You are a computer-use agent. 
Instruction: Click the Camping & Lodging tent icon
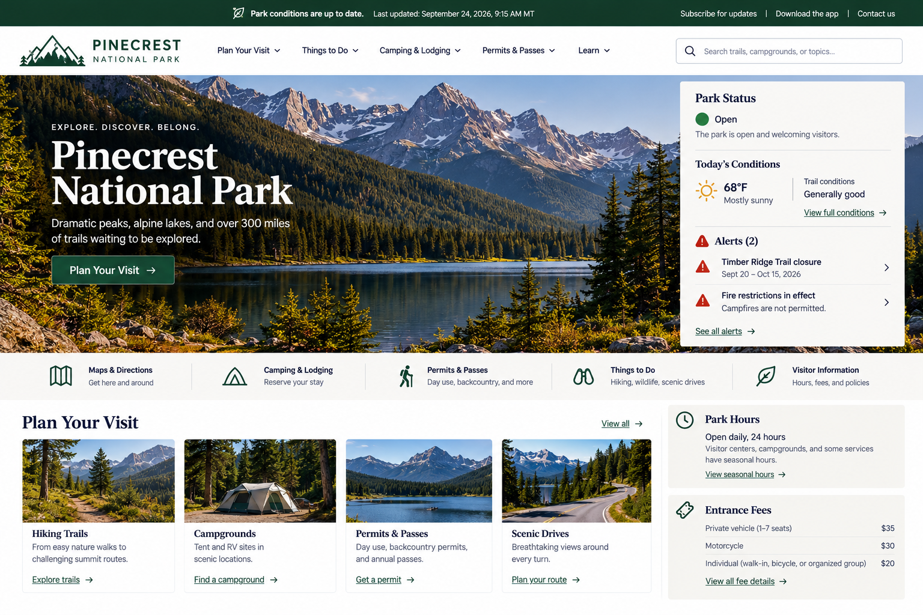(235, 377)
